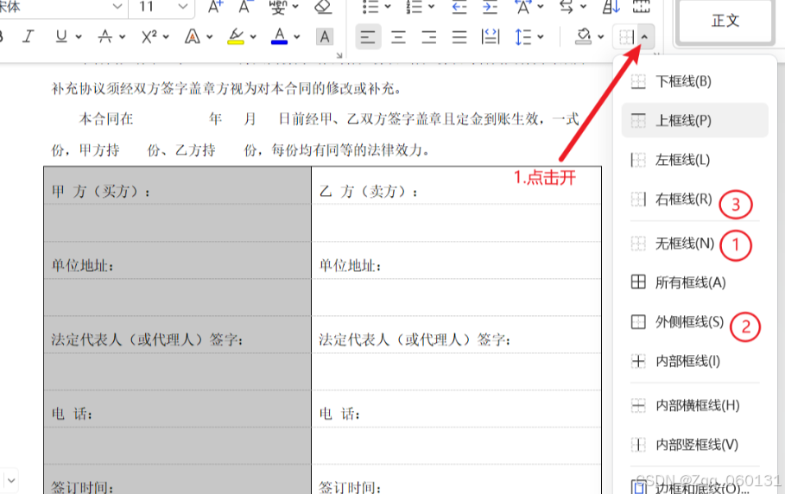Screen dimensions: 785x494
Task: Expand numbering style dropdown arrow
Action: [x=432, y=7]
